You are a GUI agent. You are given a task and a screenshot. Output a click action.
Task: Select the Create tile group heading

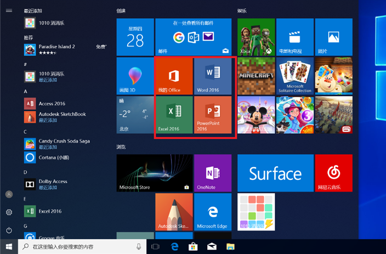pyautogui.click(x=121, y=10)
